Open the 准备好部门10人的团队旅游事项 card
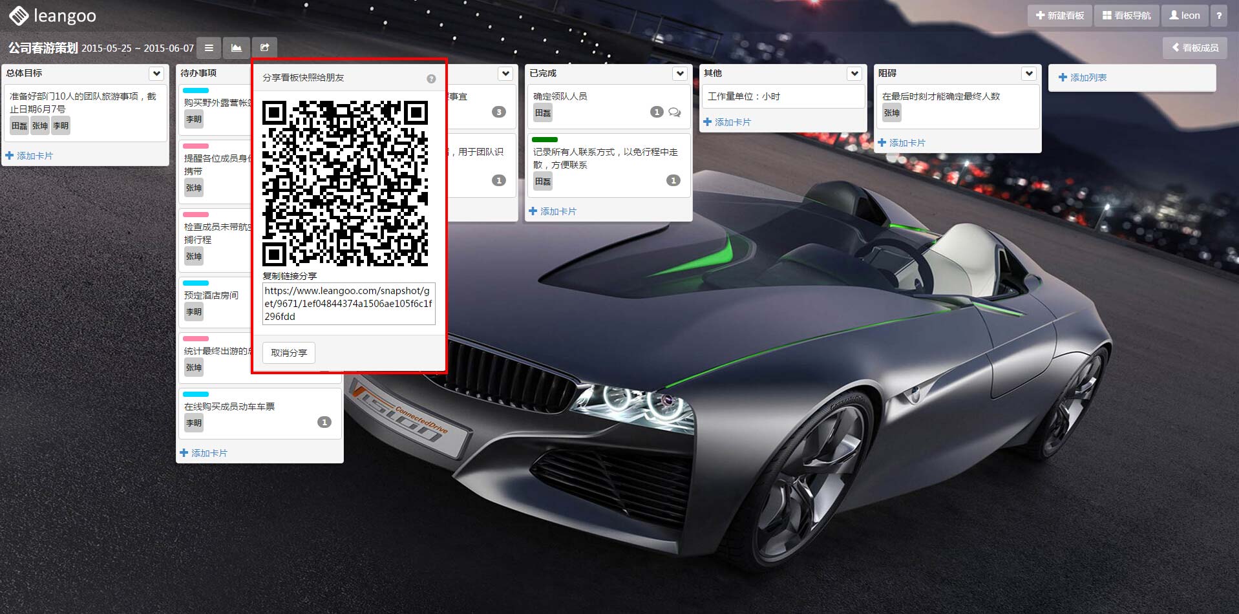The image size is (1239, 614). click(x=85, y=113)
